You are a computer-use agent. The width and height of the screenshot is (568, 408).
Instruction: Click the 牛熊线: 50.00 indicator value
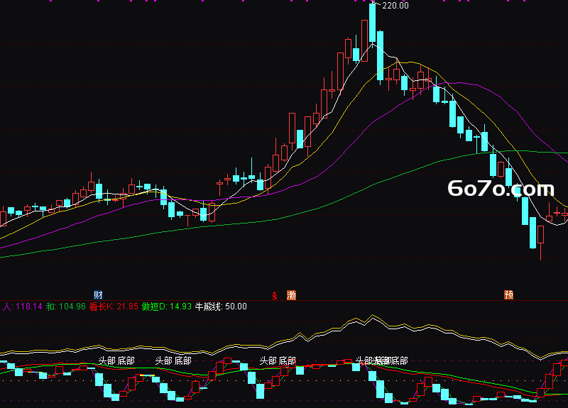click(x=221, y=307)
